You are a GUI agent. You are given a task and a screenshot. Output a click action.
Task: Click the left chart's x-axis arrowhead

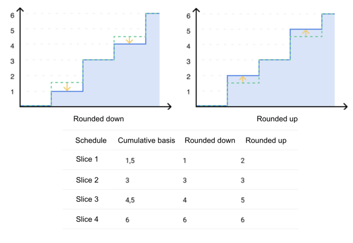click(x=169, y=106)
